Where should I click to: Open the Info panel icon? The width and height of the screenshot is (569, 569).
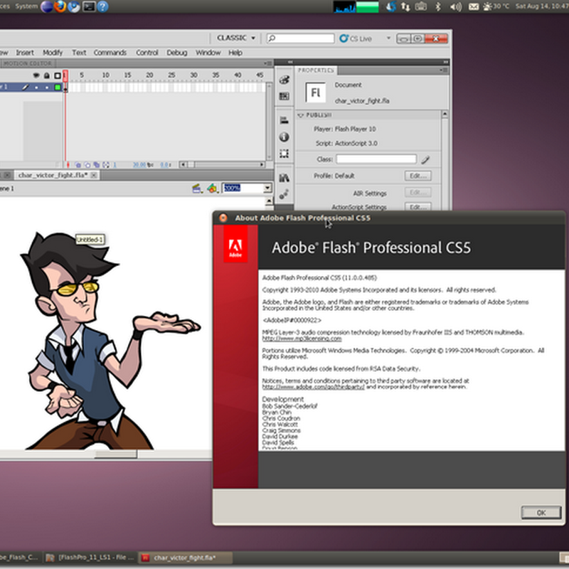point(284,137)
